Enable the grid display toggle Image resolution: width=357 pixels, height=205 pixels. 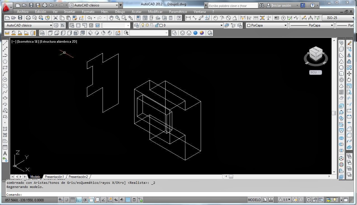(73, 200)
